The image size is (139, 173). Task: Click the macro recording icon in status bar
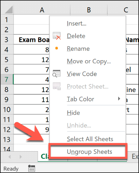pos(32,168)
